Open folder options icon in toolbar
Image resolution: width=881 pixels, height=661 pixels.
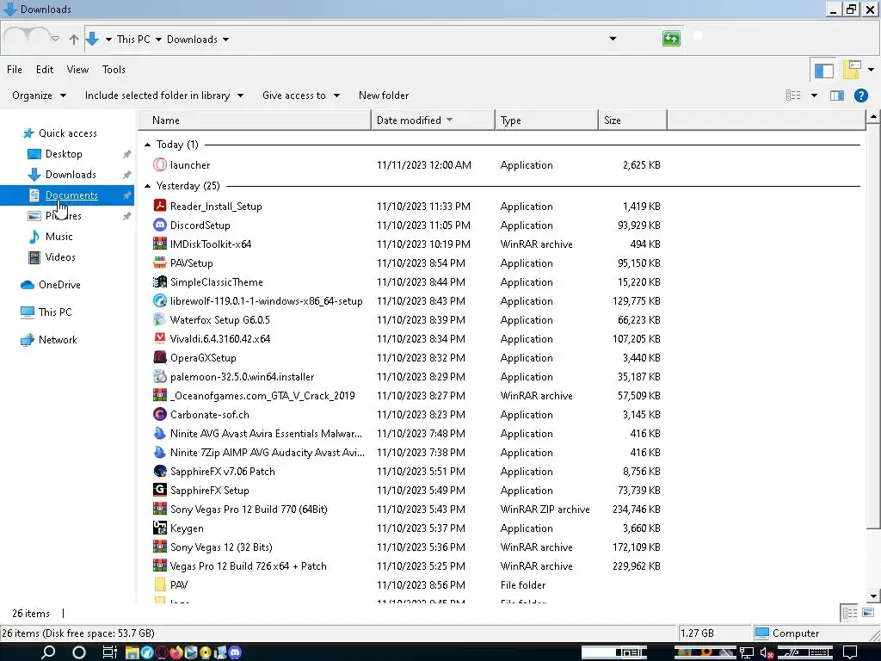click(x=852, y=70)
